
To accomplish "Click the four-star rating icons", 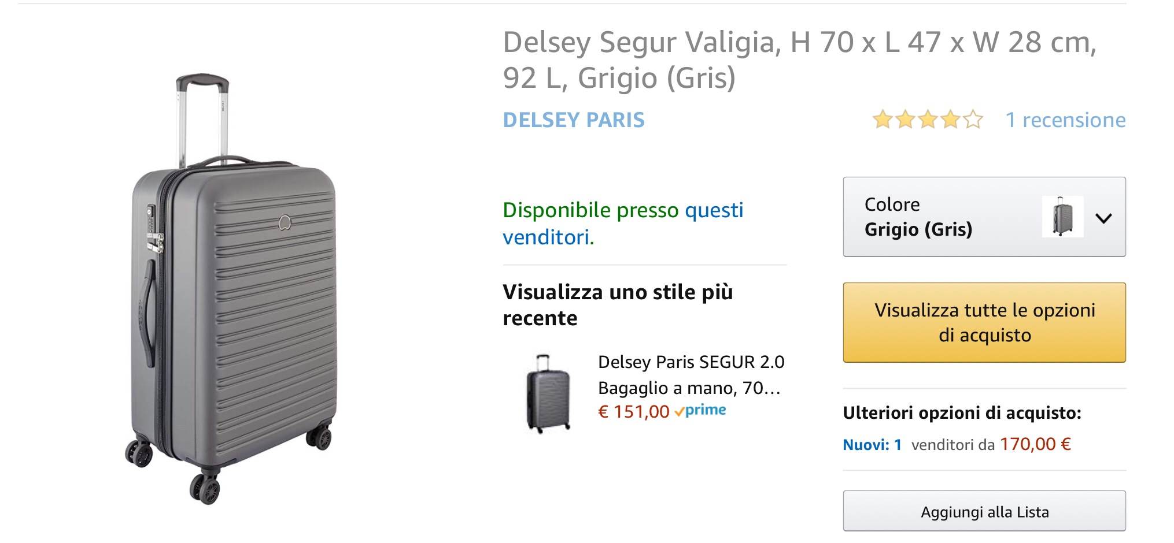I will tap(927, 120).
